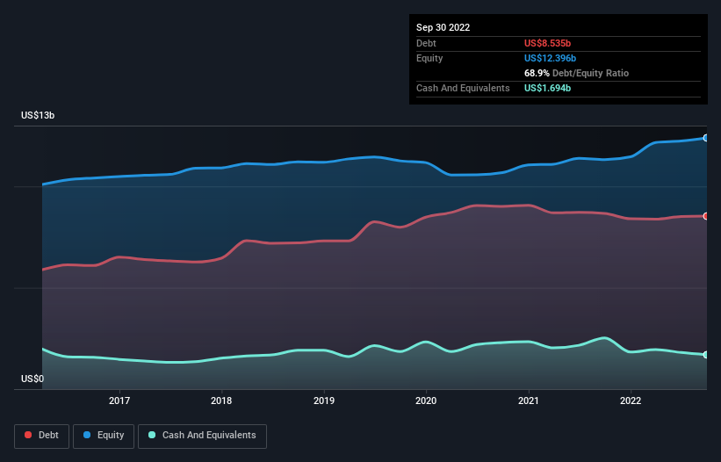The width and height of the screenshot is (721, 462).
Task: Click the US$8.535b debt value
Action: point(547,43)
